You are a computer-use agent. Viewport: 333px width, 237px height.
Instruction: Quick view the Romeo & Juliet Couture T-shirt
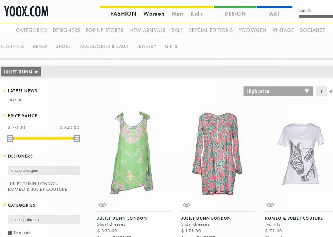point(270,205)
